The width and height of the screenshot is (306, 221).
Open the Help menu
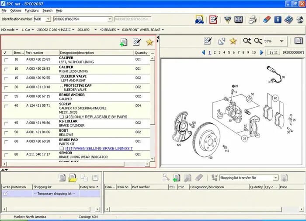coord(59,10)
